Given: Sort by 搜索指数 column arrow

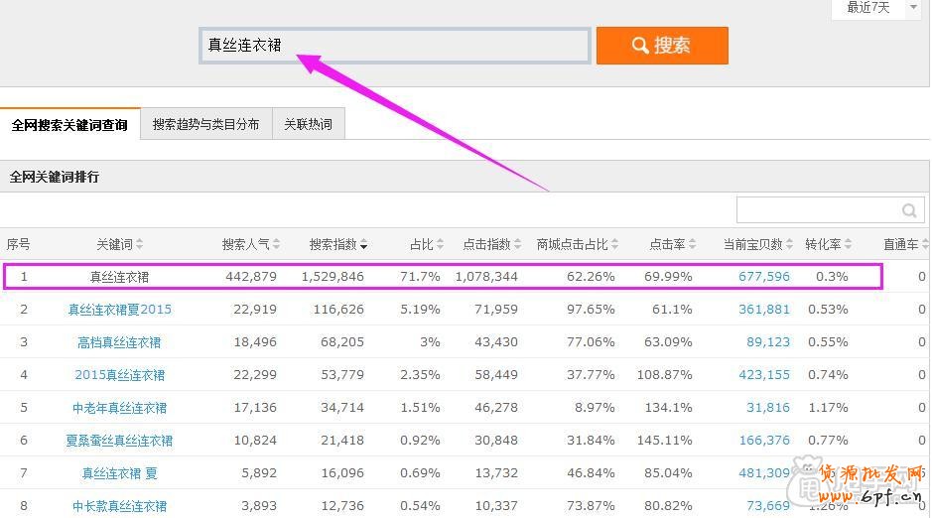Looking at the screenshot, I should pyautogui.click(x=363, y=245).
